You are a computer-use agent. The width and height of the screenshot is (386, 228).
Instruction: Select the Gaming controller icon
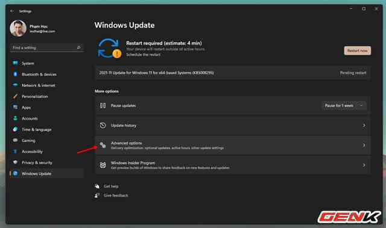pos(15,140)
